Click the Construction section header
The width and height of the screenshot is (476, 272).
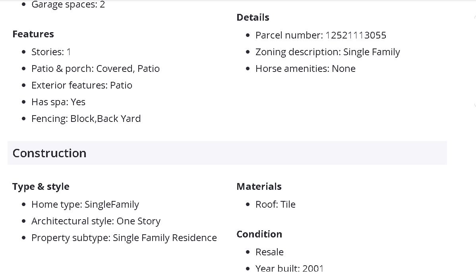(49, 153)
